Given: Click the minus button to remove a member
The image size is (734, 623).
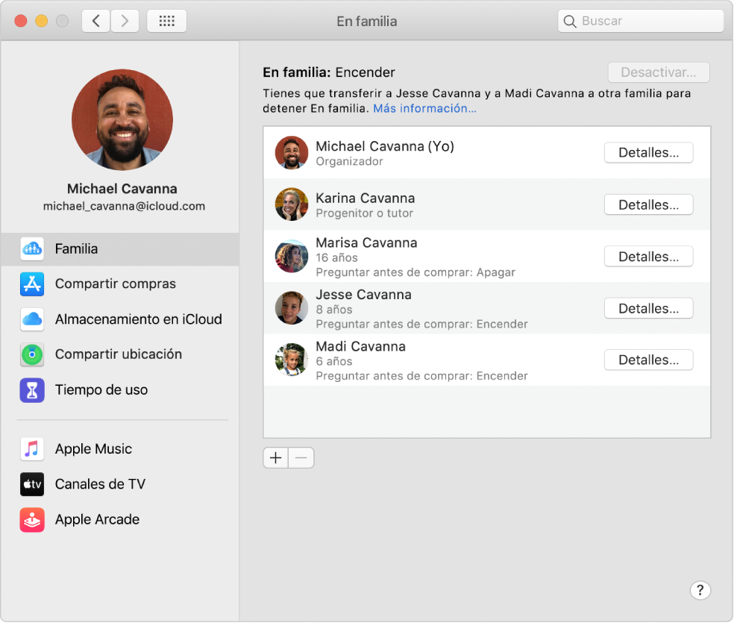Looking at the screenshot, I should (x=301, y=458).
